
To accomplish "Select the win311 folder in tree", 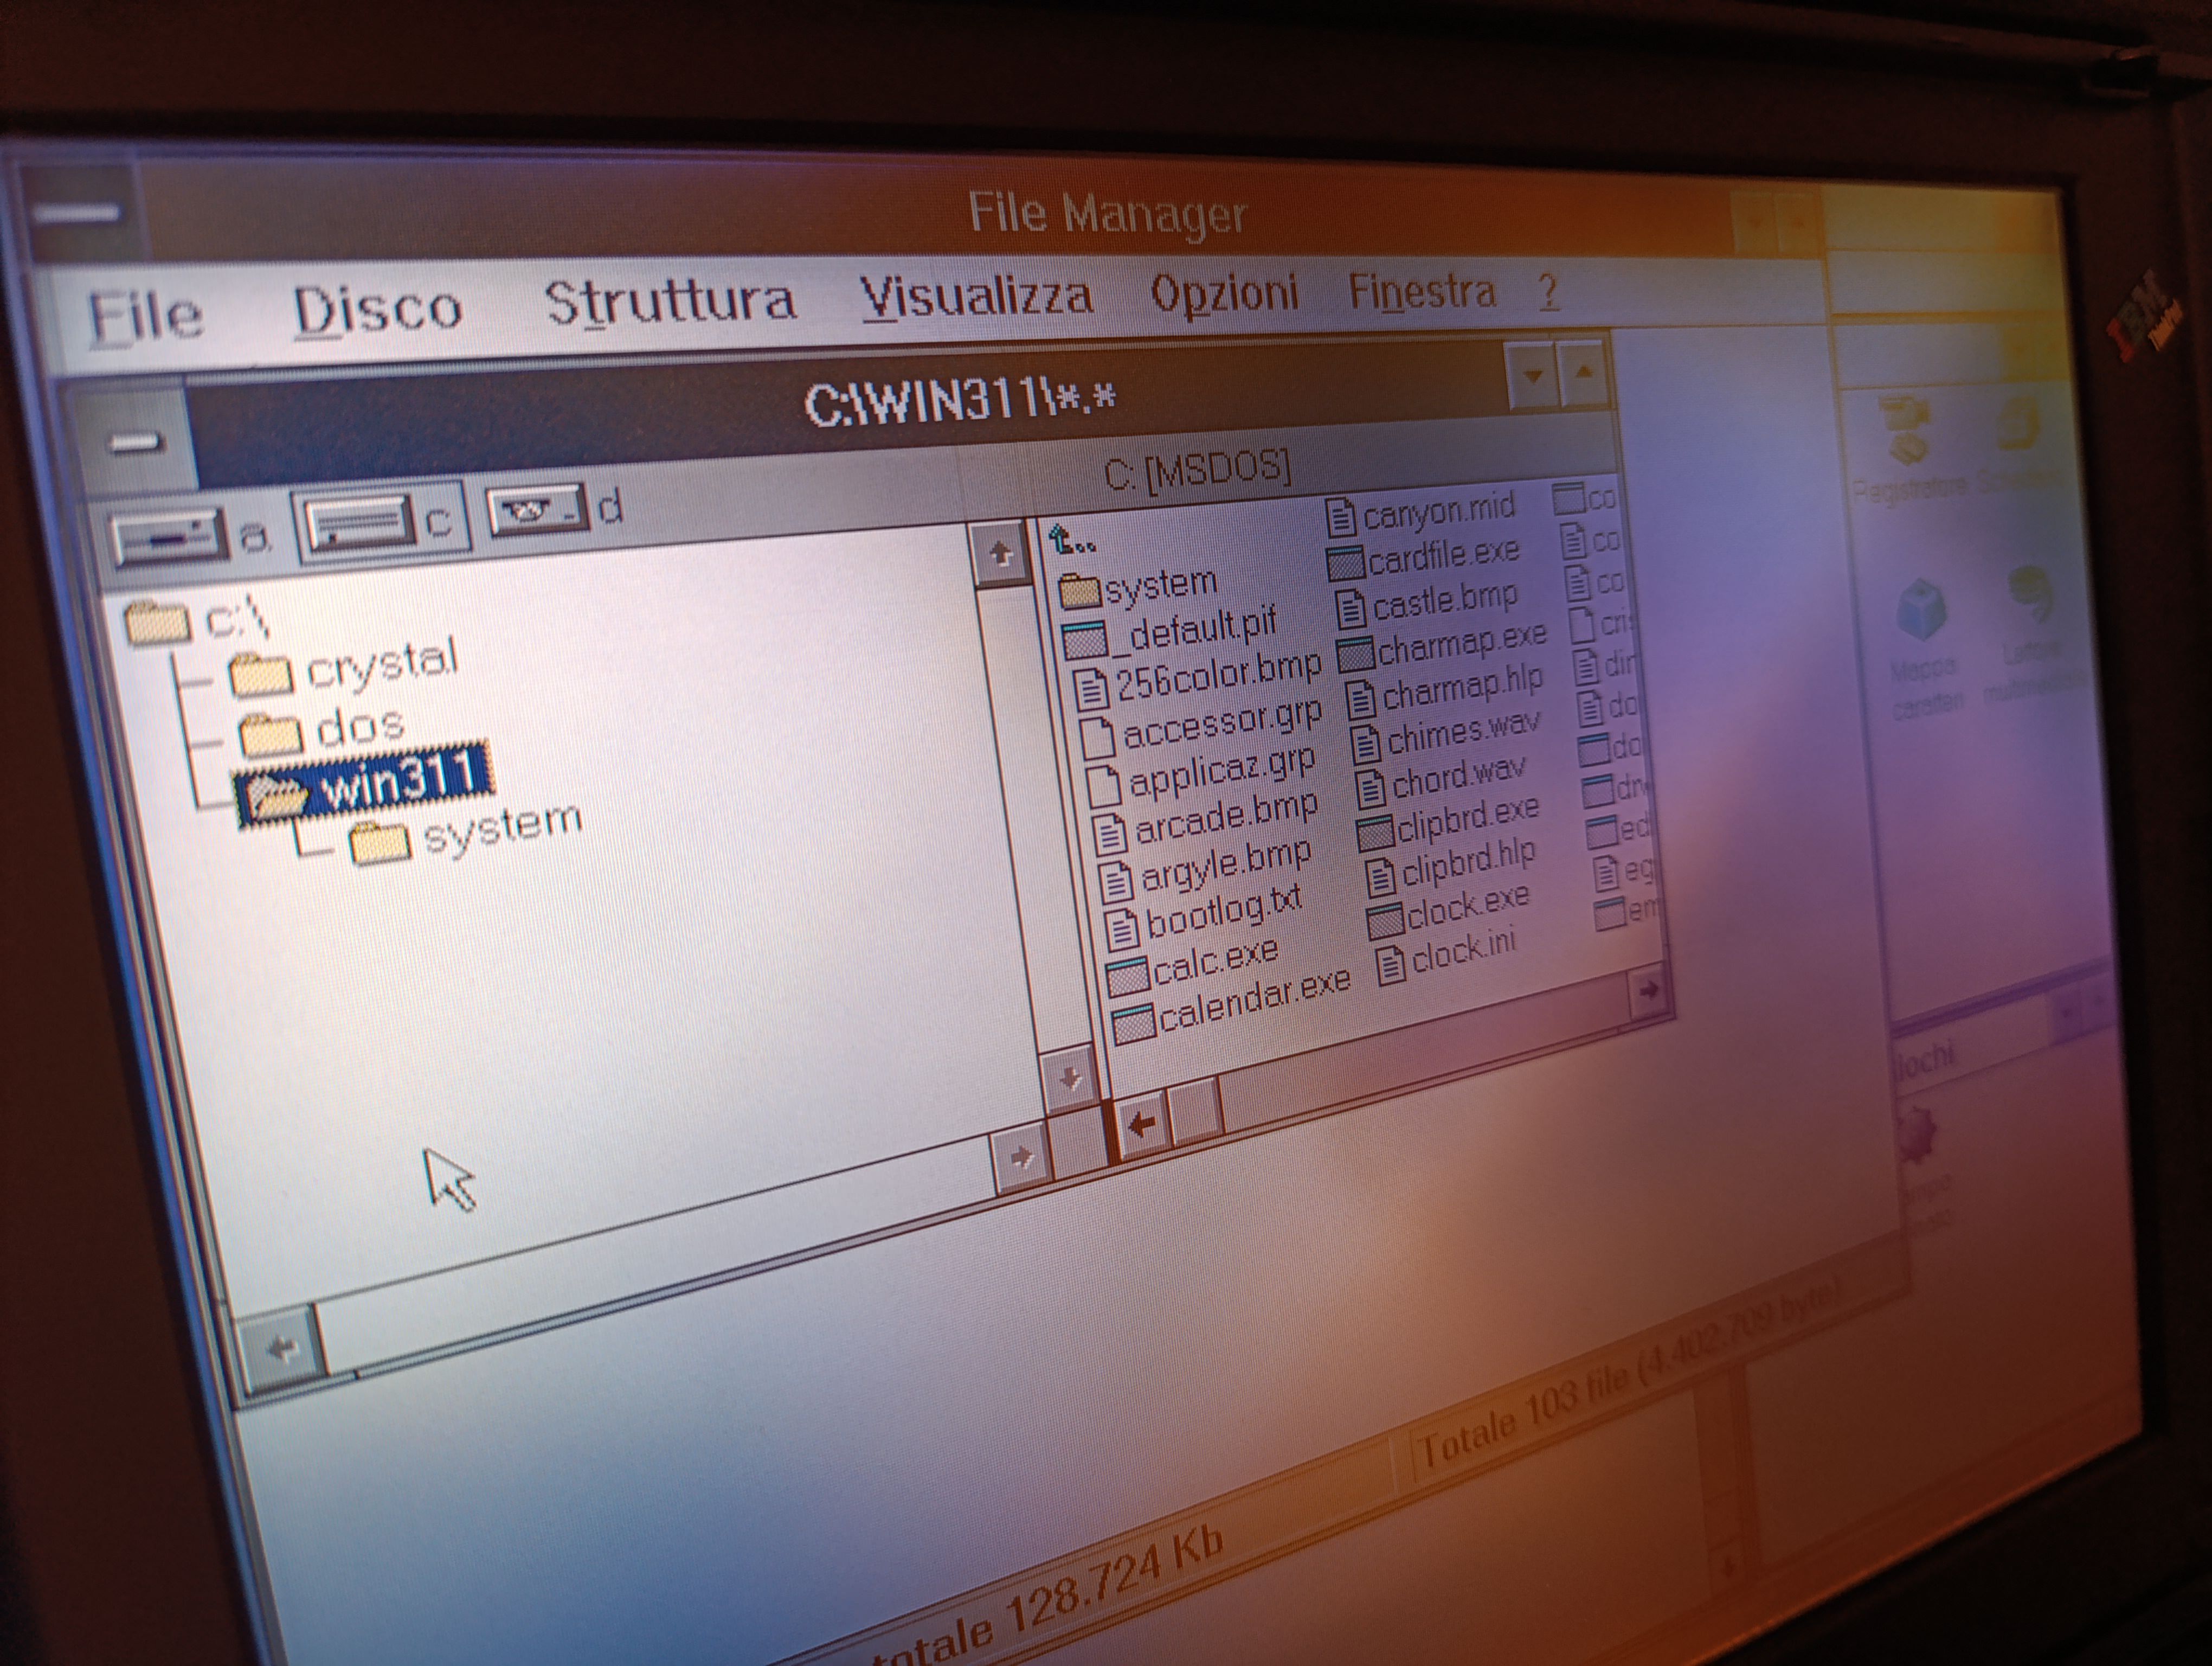I will coord(364,786).
